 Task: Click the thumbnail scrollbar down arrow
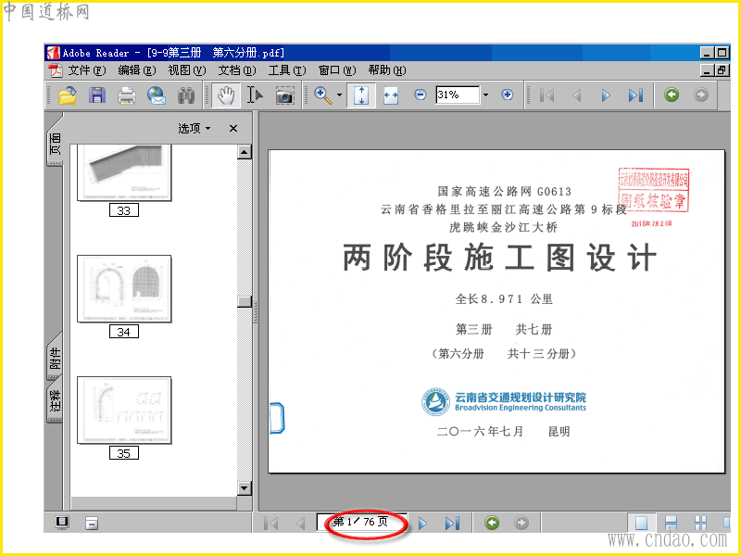244,488
